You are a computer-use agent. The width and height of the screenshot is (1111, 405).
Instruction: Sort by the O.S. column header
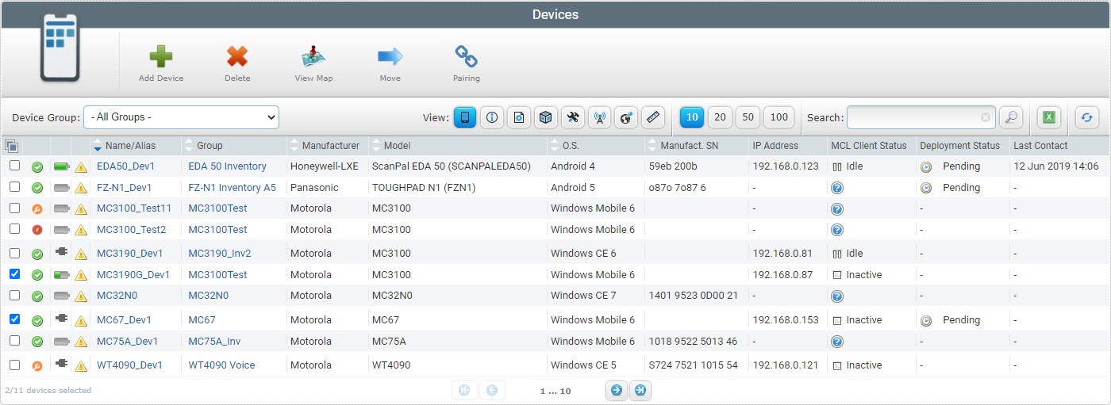point(571,146)
